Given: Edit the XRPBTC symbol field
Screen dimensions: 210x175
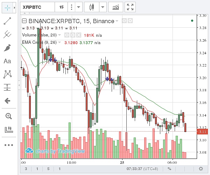Looking at the screenshot, I should click(x=37, y=7).
